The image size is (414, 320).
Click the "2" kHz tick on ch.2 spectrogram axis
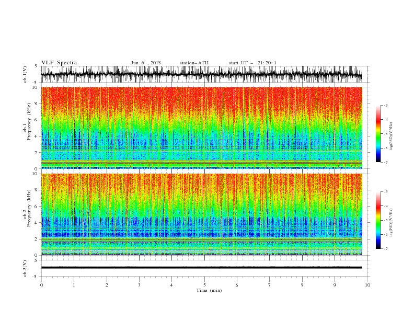click(x=37, y=239)
